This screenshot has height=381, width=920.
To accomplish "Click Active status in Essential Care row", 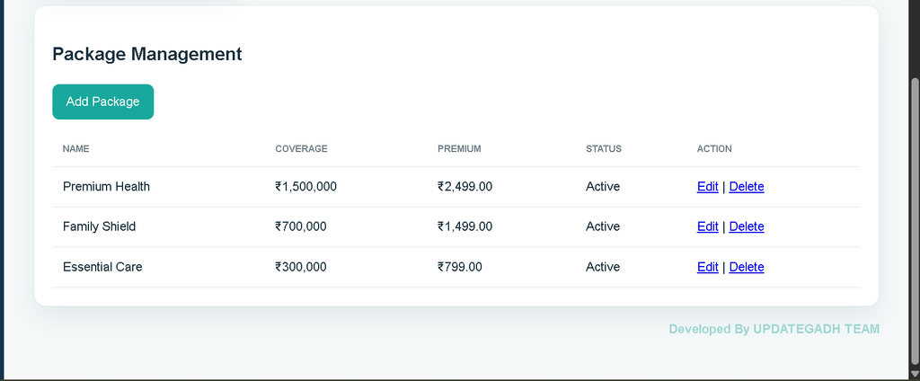I will 603,267.
